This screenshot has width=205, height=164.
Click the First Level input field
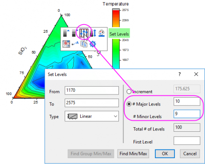pyautogui.click(x=187, y=140)
